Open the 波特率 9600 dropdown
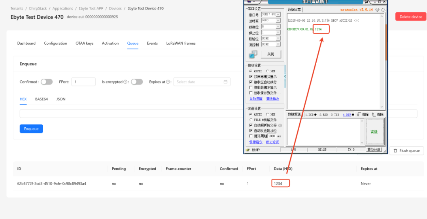The height and width of the screenshot is (219, 427). click(x=271, y=21)
